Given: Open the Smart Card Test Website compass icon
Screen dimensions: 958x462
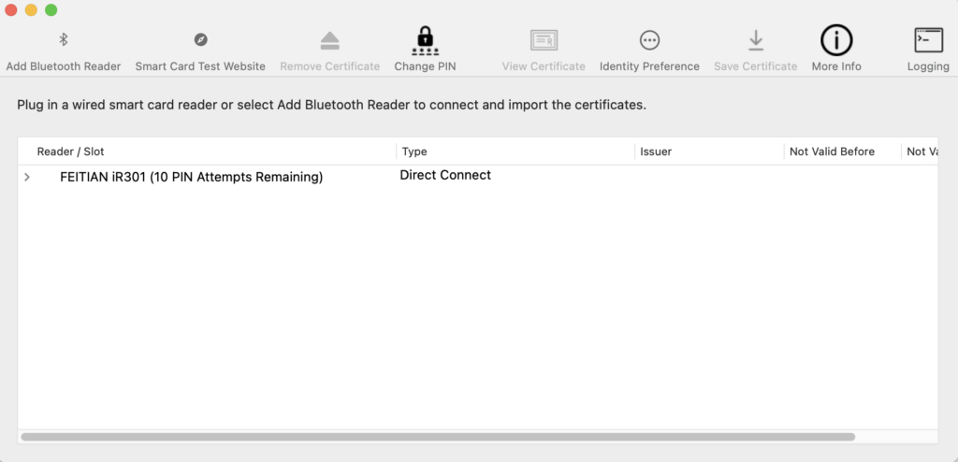Looking at the screenshot, I should [200, 39].
